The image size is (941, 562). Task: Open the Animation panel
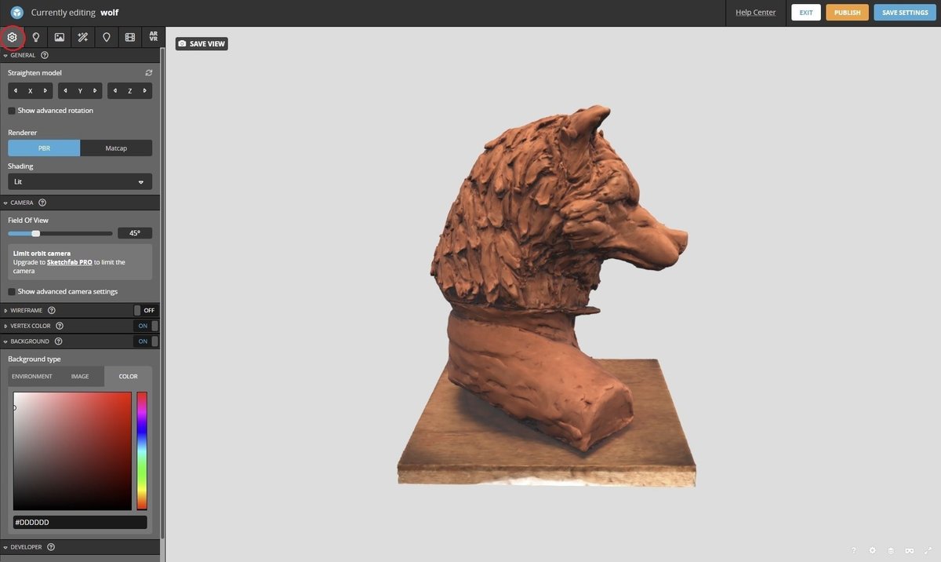coord(129,36)
